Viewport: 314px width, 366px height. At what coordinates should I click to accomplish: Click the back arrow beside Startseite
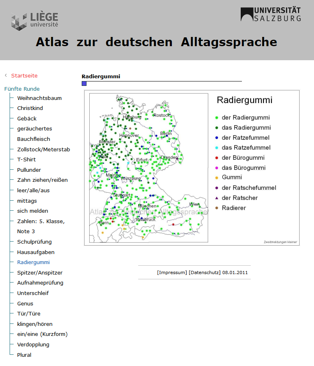[6, 75]
